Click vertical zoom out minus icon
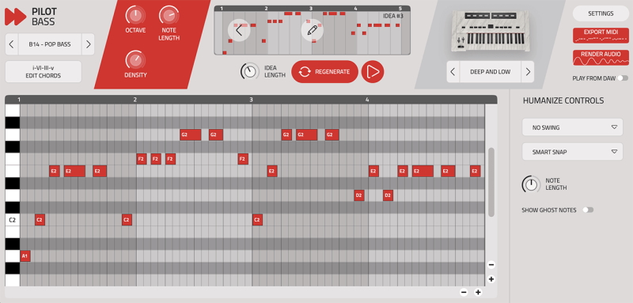Viewport: 633px width, 303px height. [x=491, y=265]
